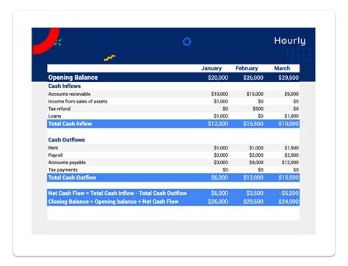Click February accounts receivable $15,000
This screenshot has width=348, height=266.
[x=255, y=94]
